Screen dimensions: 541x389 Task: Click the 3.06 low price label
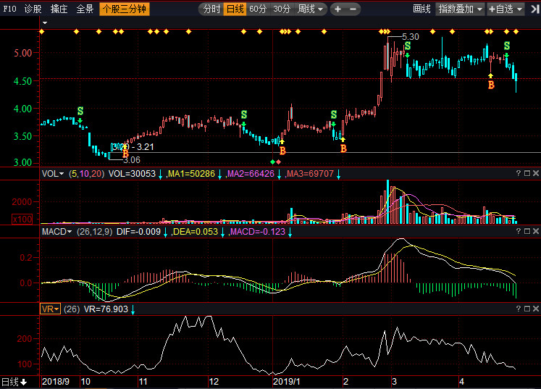(132, 160)
